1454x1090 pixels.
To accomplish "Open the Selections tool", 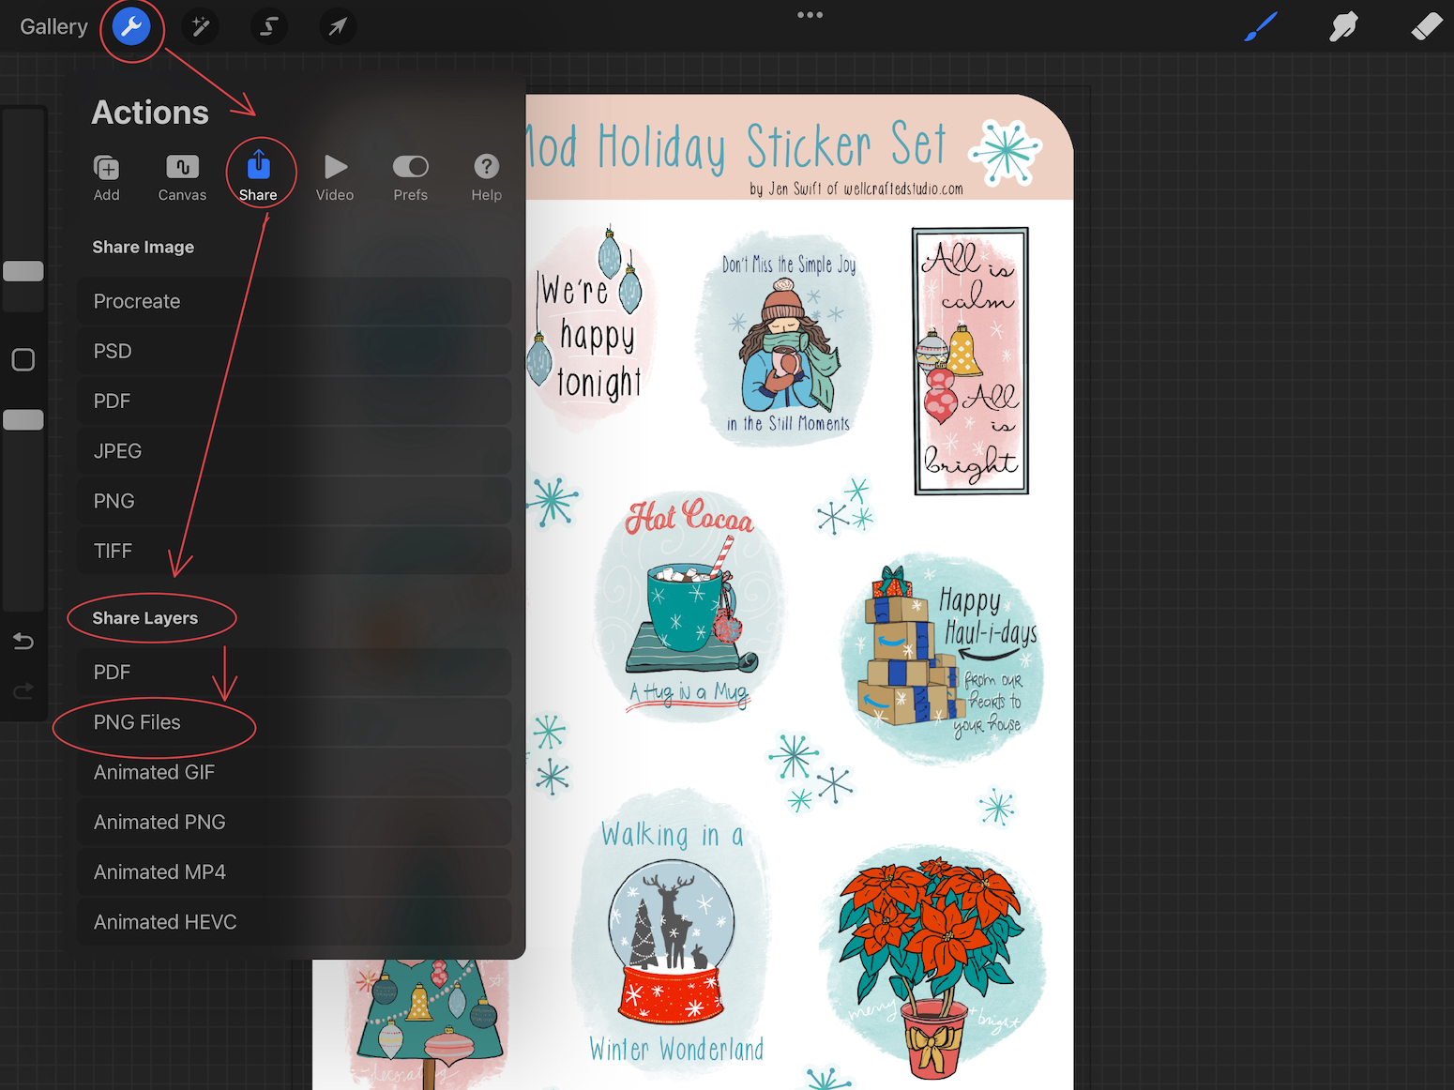I will click(x=269, y=26).
